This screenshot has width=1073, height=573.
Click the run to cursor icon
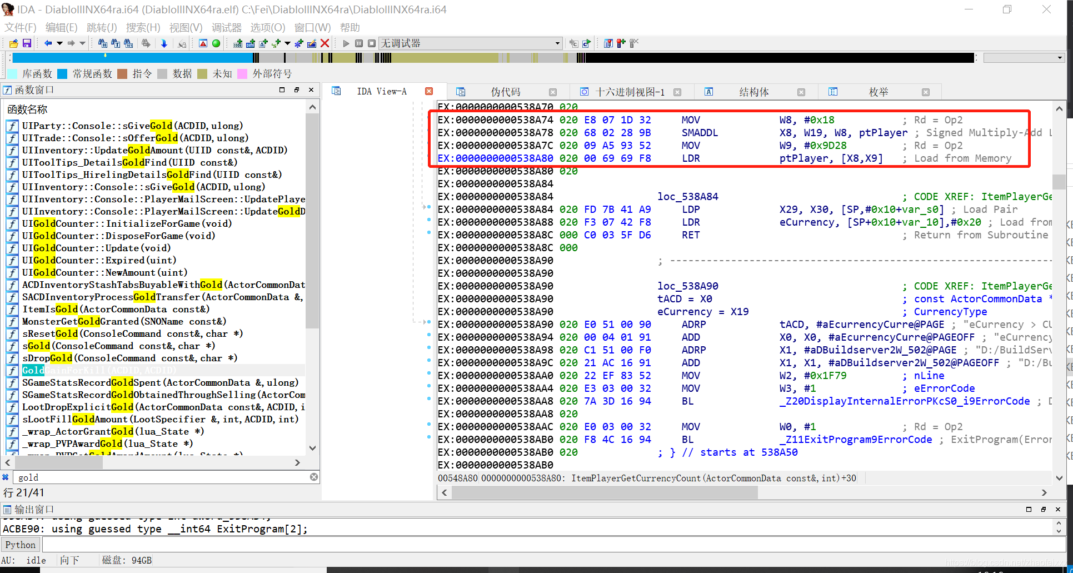point(586,43)
